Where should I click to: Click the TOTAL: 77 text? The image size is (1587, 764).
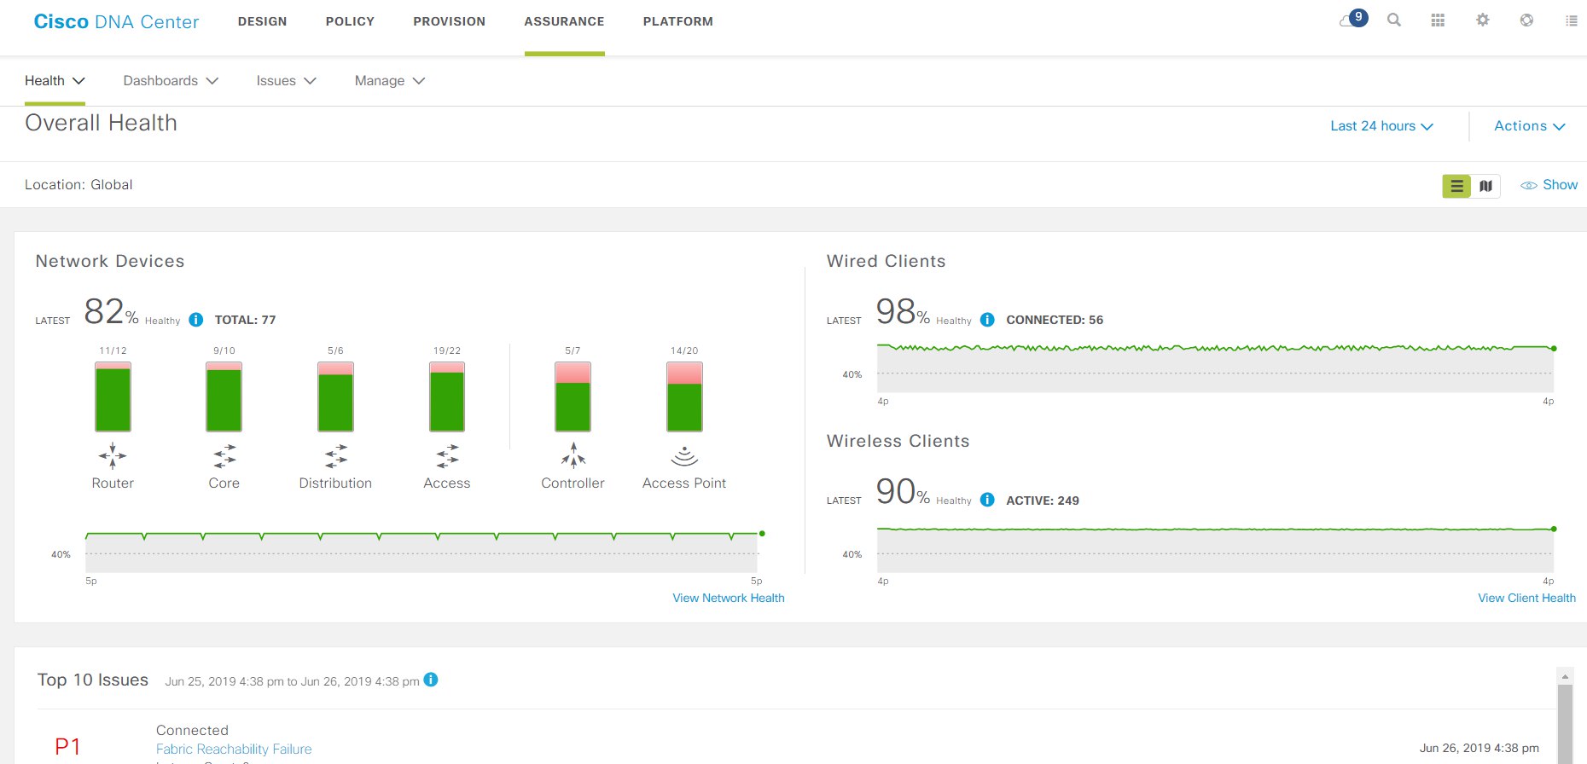click(x=245, y=320)
